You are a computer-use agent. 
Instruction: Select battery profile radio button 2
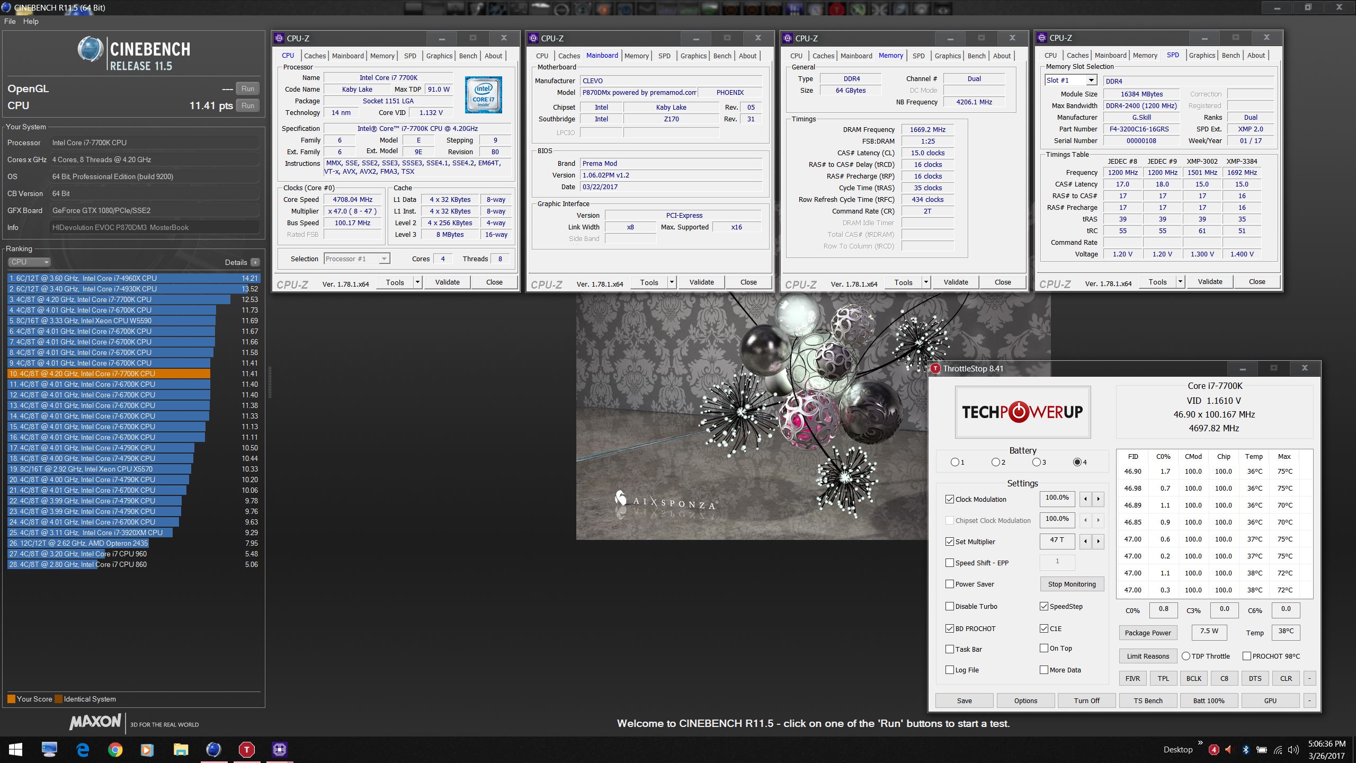(995, 462)
